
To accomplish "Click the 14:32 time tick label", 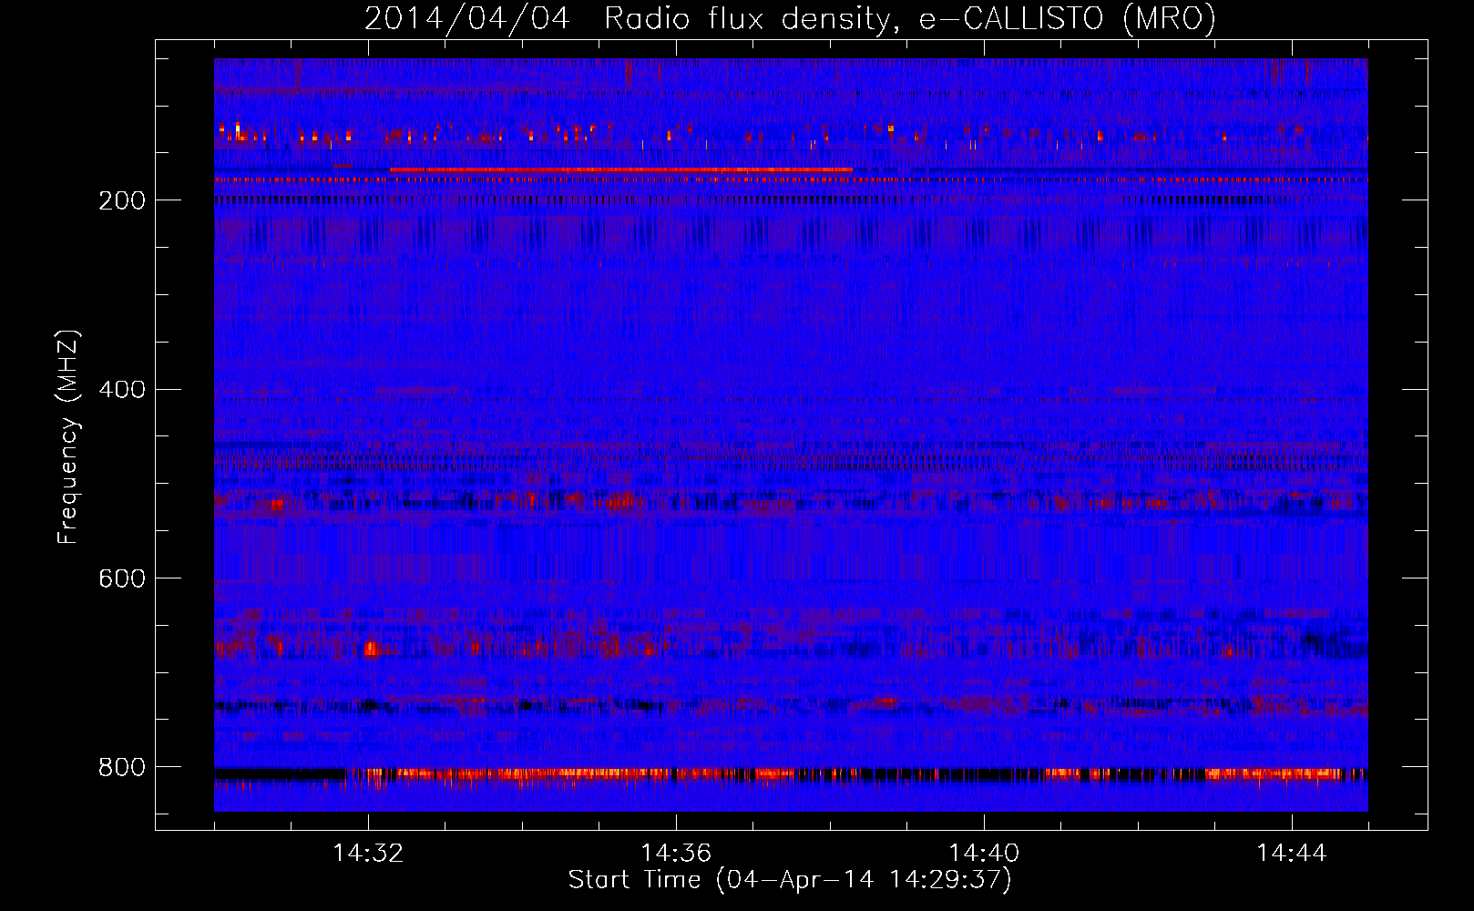I will (x=368, y=854).
